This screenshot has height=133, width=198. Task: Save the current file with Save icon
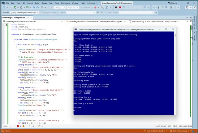coord(34,7)
